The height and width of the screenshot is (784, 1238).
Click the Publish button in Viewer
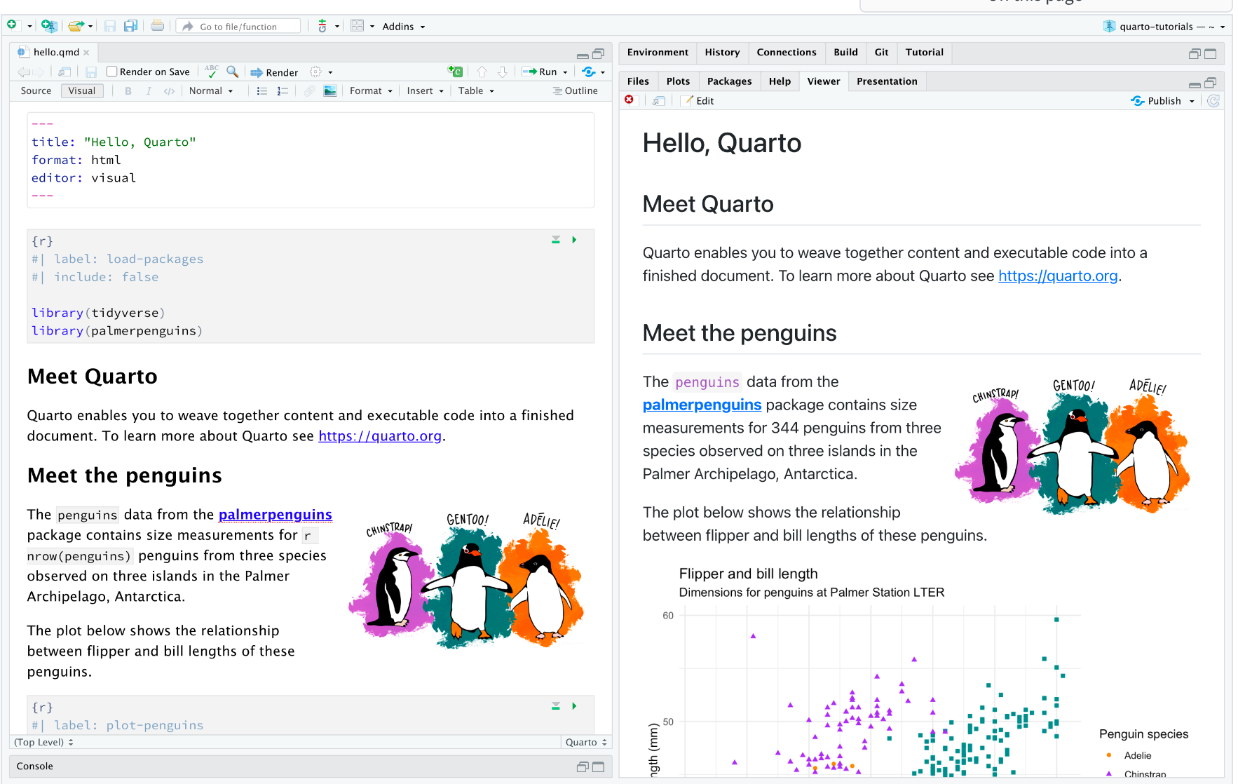1163,101
